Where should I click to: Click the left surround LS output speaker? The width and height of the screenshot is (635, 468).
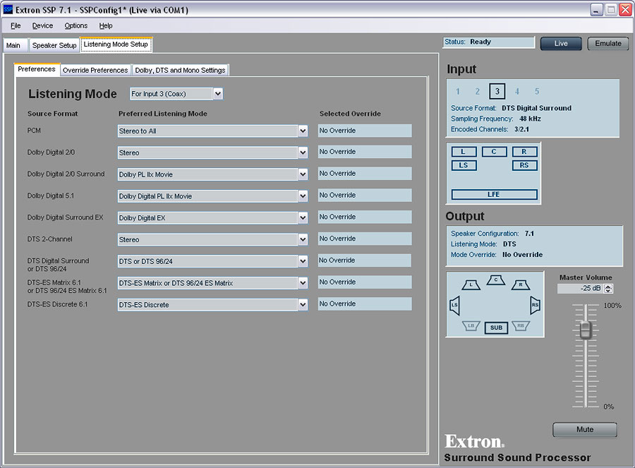[454, 306]
